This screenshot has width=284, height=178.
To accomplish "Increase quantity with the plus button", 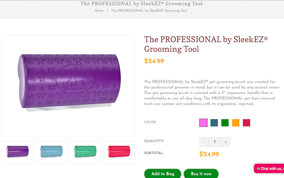I will pos(225,142).
